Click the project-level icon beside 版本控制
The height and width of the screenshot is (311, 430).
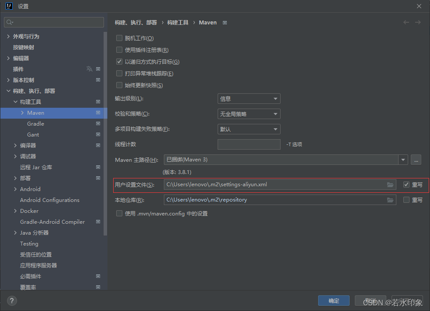(98, 80)
